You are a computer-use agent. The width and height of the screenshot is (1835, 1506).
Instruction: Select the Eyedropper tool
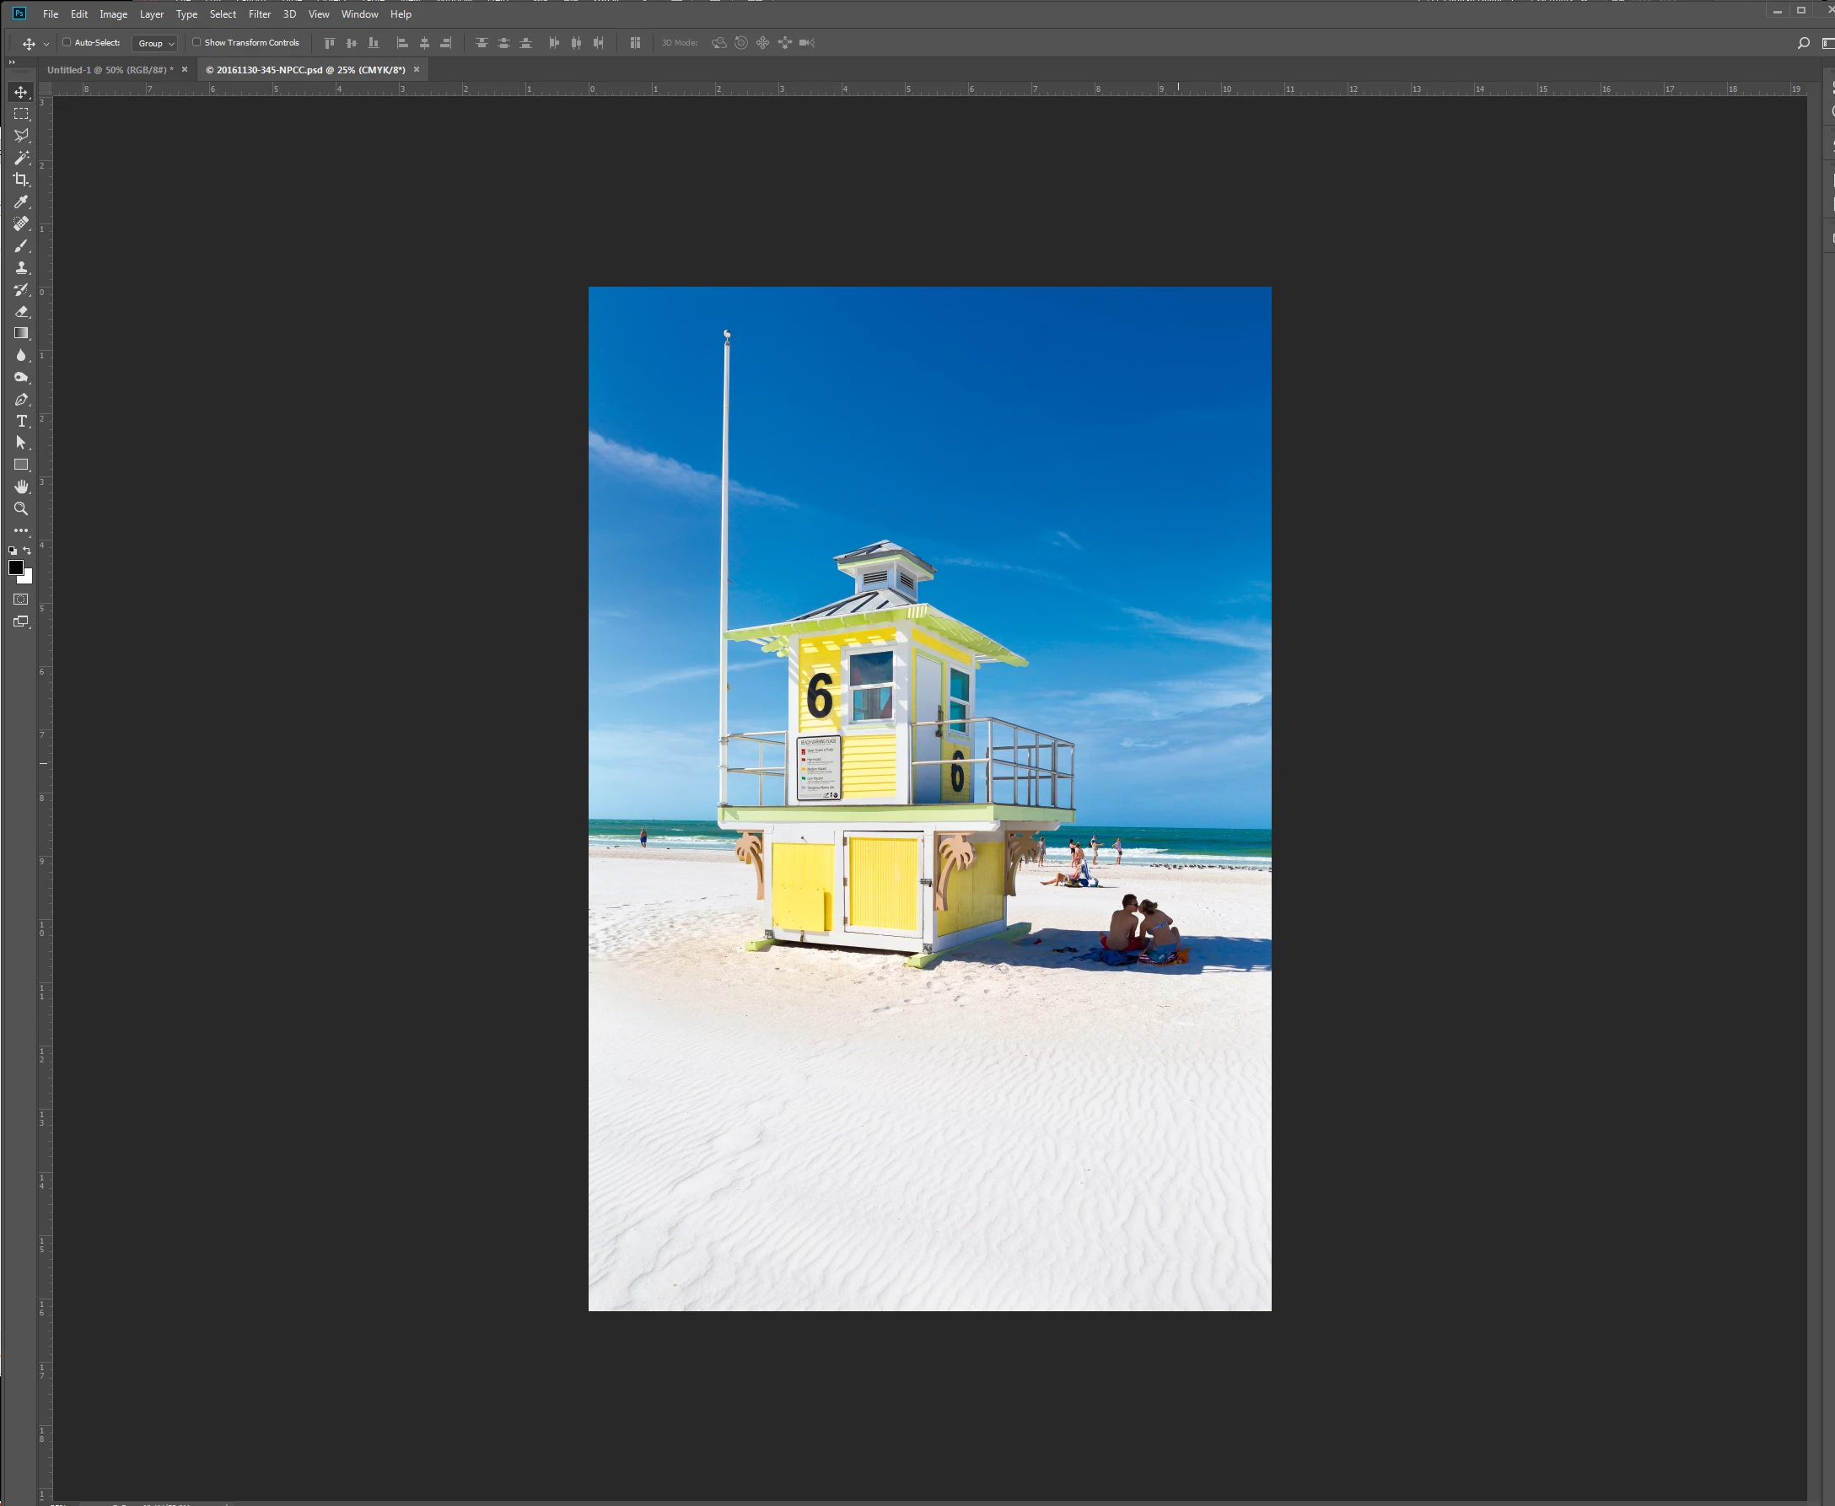21,202
